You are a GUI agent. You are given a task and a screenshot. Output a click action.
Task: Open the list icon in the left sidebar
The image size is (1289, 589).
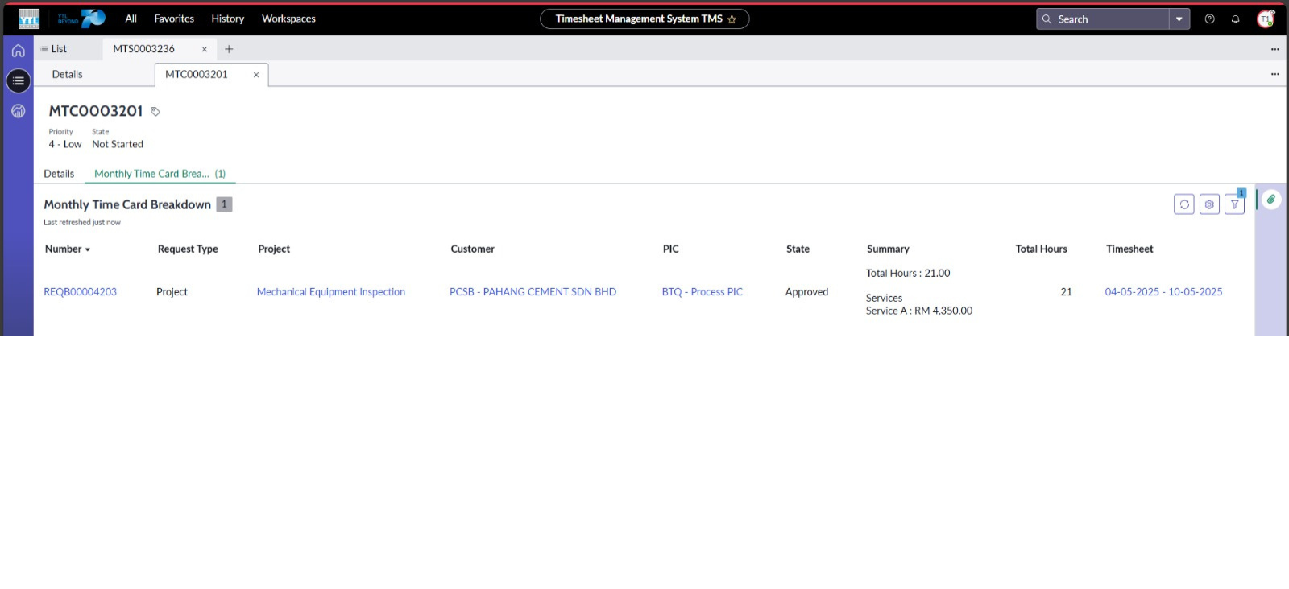click(x=18, y=80)
